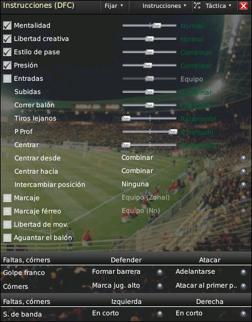Click the Combinar value for Centrar desde
Screen dimensions: 252x322
pos(137,157)
